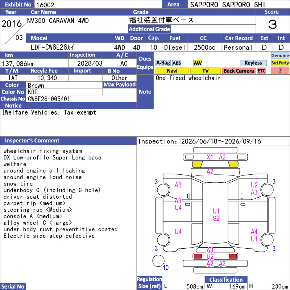
Task: Click the 8 No value Other
Action: click(119, 78)
